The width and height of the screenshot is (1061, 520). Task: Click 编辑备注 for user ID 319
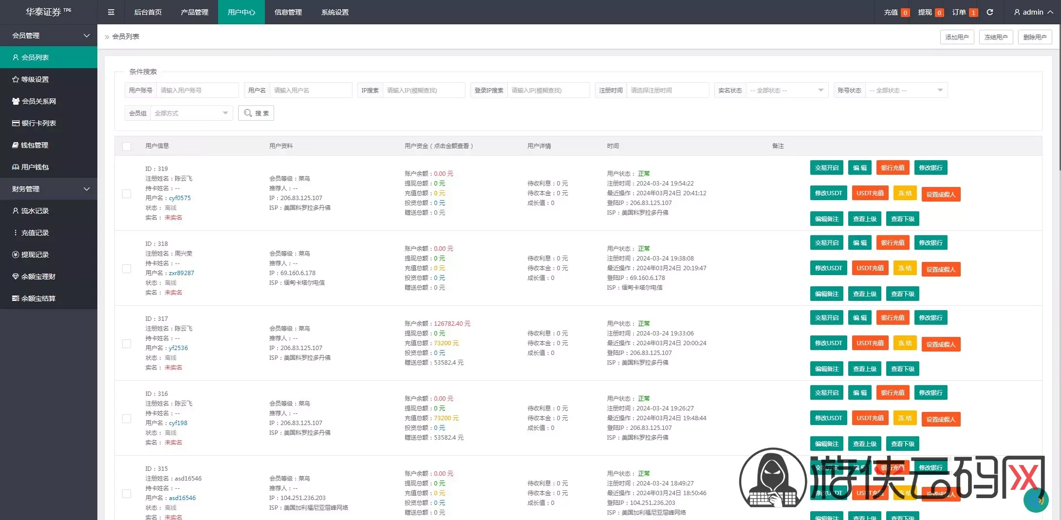pos(827,219)
